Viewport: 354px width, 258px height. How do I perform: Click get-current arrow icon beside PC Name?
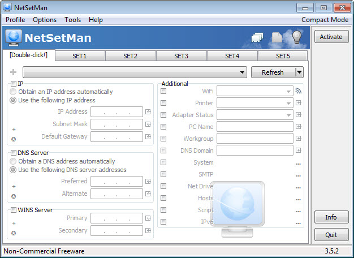pos(299,127)
